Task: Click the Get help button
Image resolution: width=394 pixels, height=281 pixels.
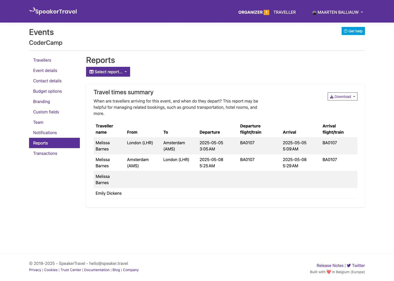Action: 353,31
